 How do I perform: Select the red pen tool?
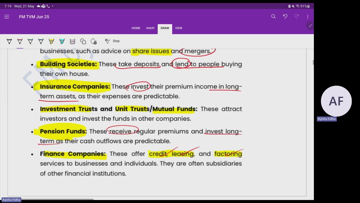(20, 41)
